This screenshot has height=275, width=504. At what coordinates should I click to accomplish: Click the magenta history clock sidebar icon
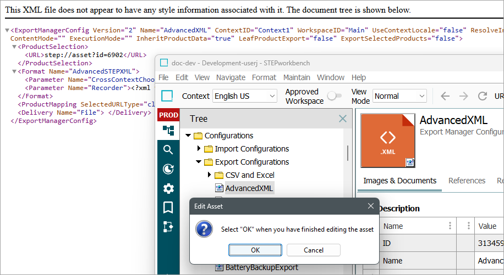(x=168, y=169)
